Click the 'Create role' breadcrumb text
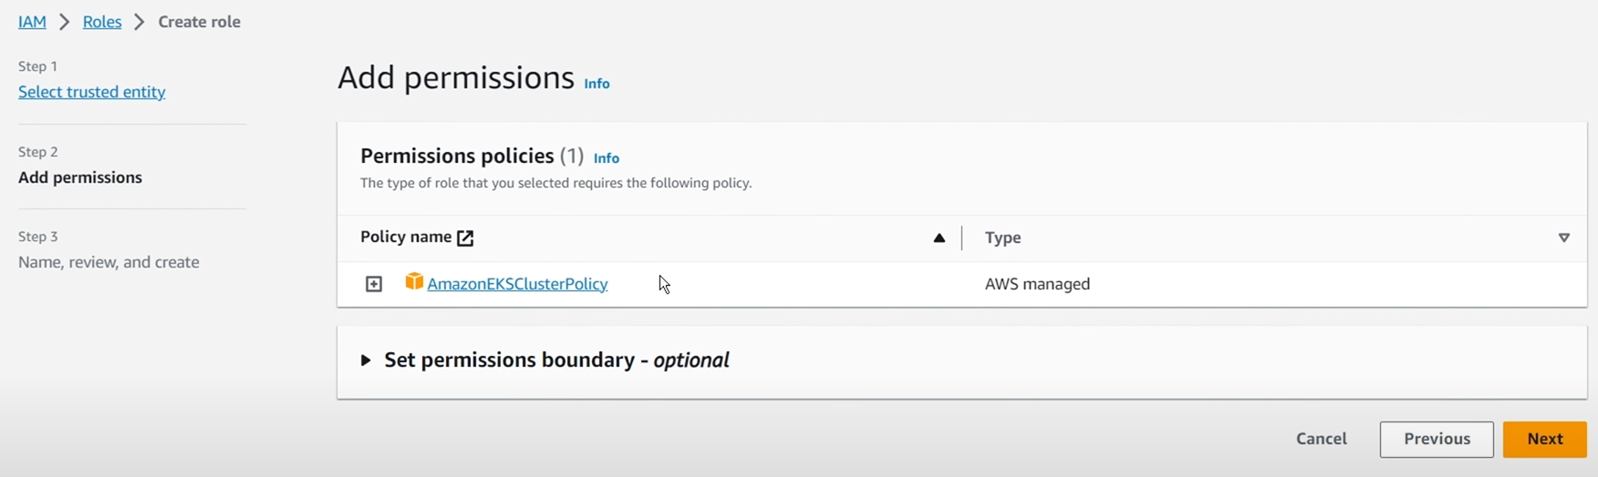This screenshot has height=477, width=1598. tap(200, 22)
